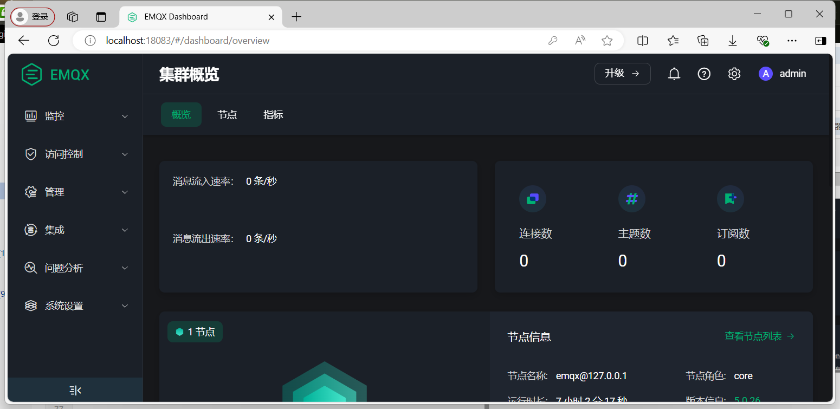840x409 pixels.
Task: Reload the page with refresh icon
Action: tap(54, 40)
